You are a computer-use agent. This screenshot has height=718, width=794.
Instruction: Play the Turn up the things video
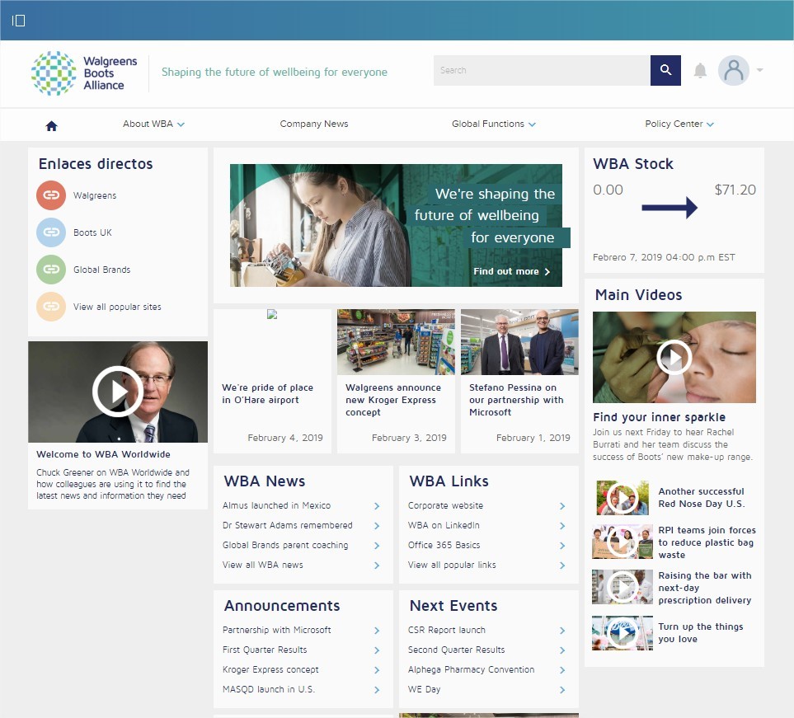(x=622, y=633)
